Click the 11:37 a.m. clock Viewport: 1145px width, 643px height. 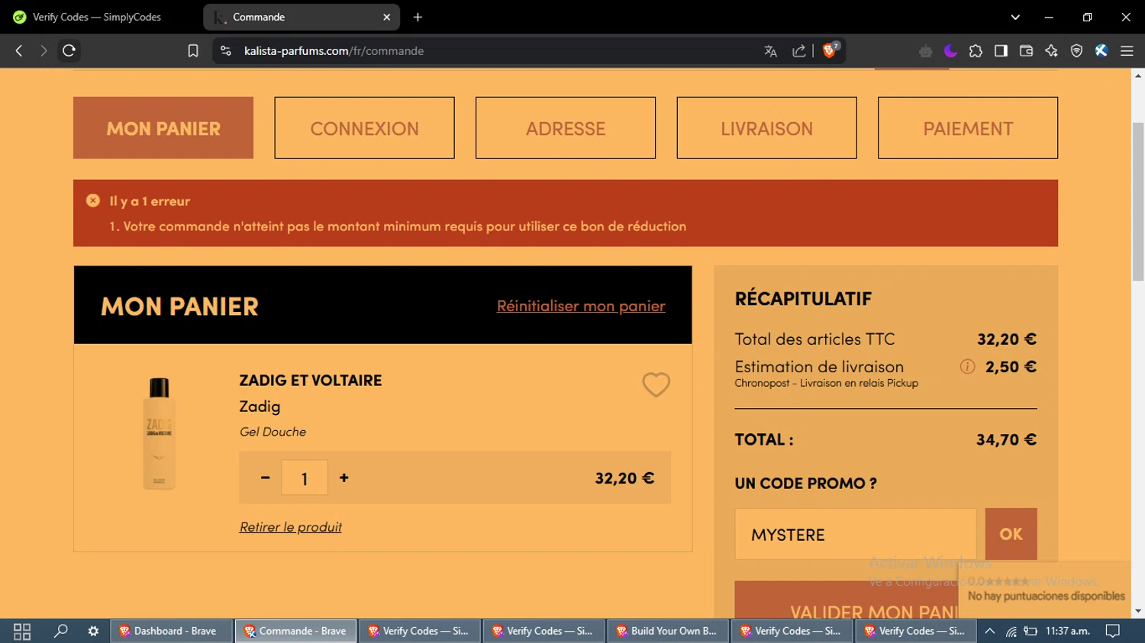coord(1069,631)
